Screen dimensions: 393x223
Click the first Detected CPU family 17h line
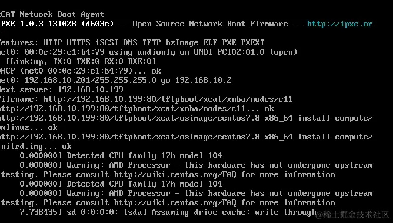pos(121,155)
